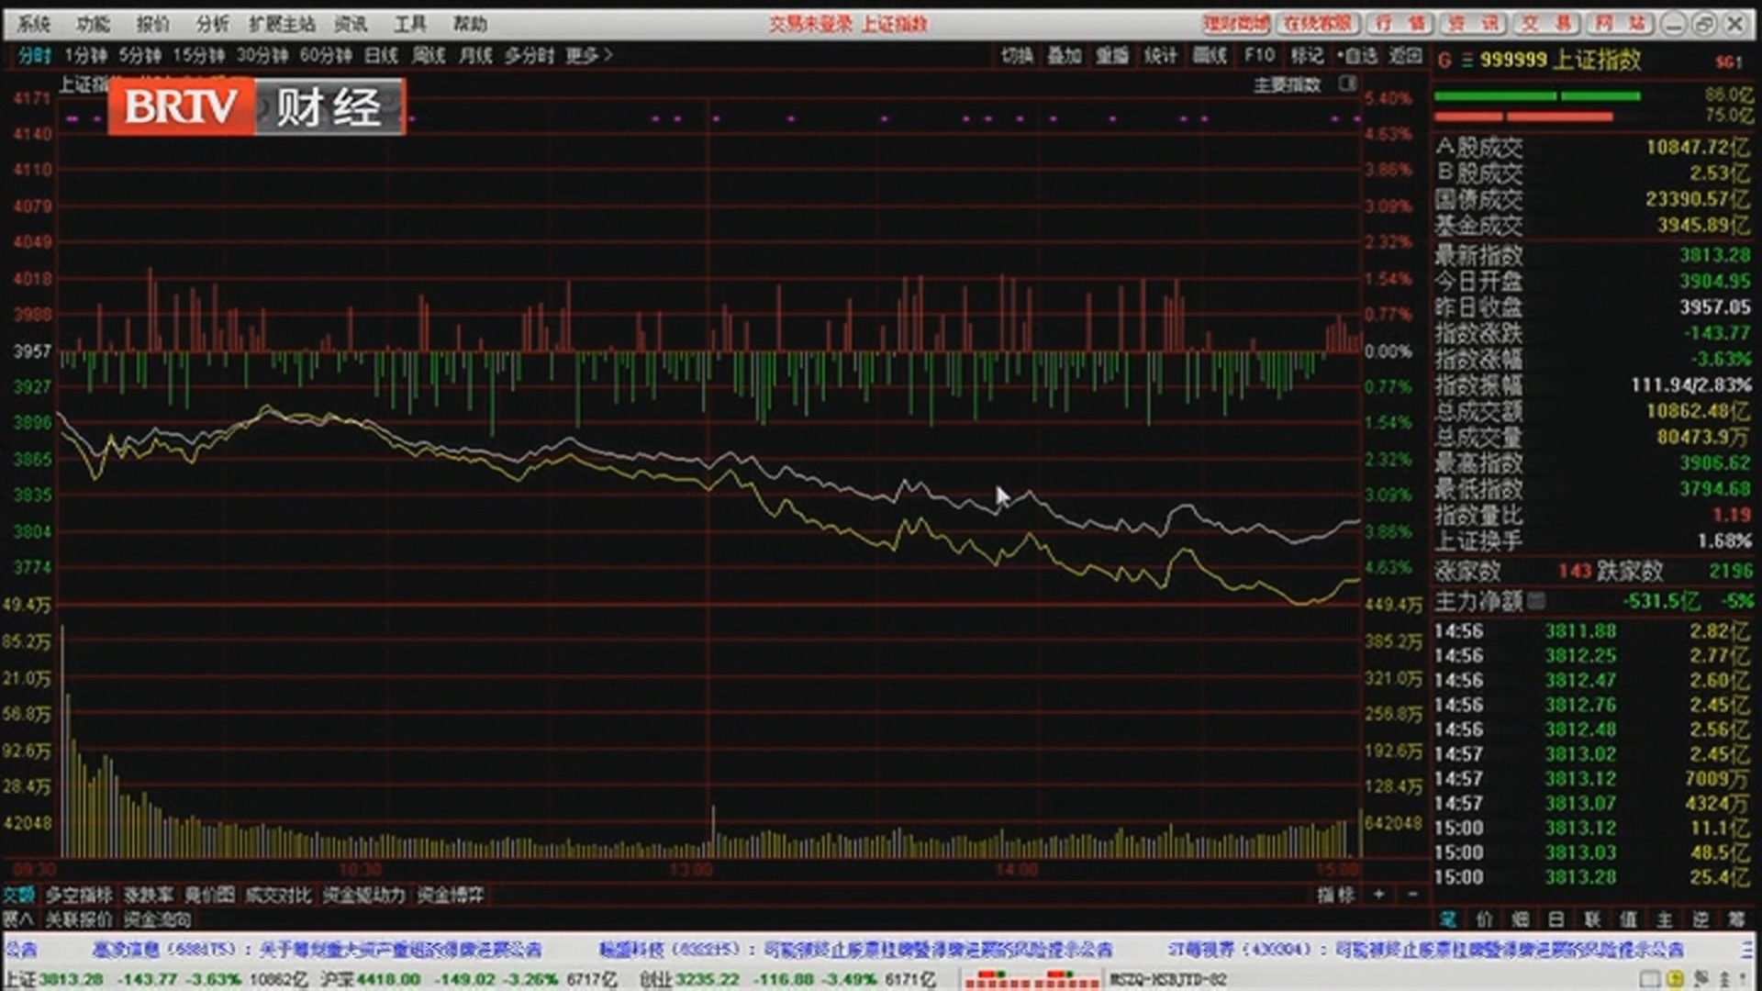Click the red G icon before 999999

point(1444,61)
